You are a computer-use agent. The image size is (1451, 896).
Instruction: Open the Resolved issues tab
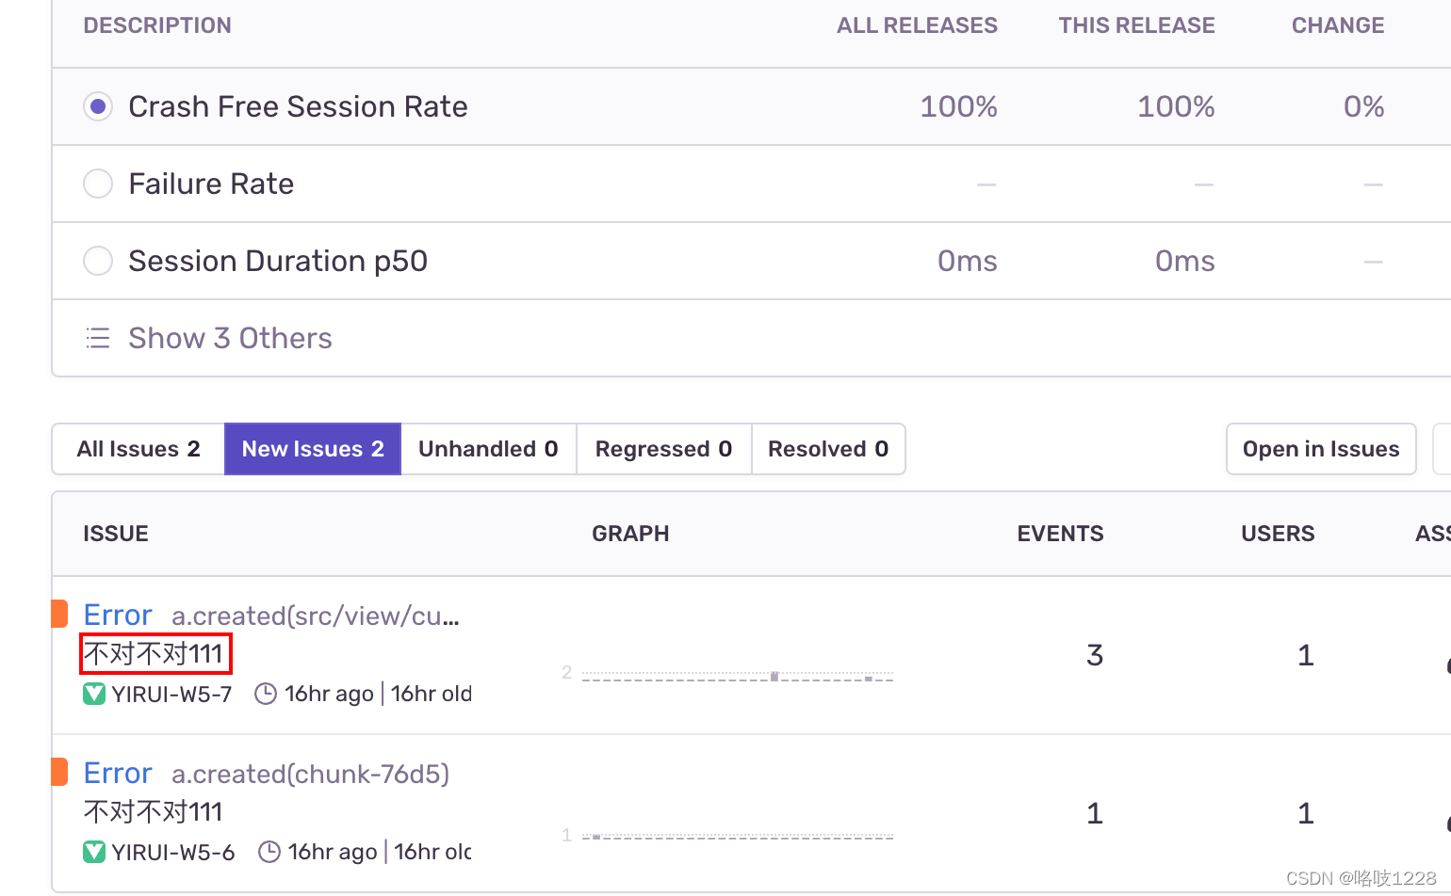tap(828, 449)
